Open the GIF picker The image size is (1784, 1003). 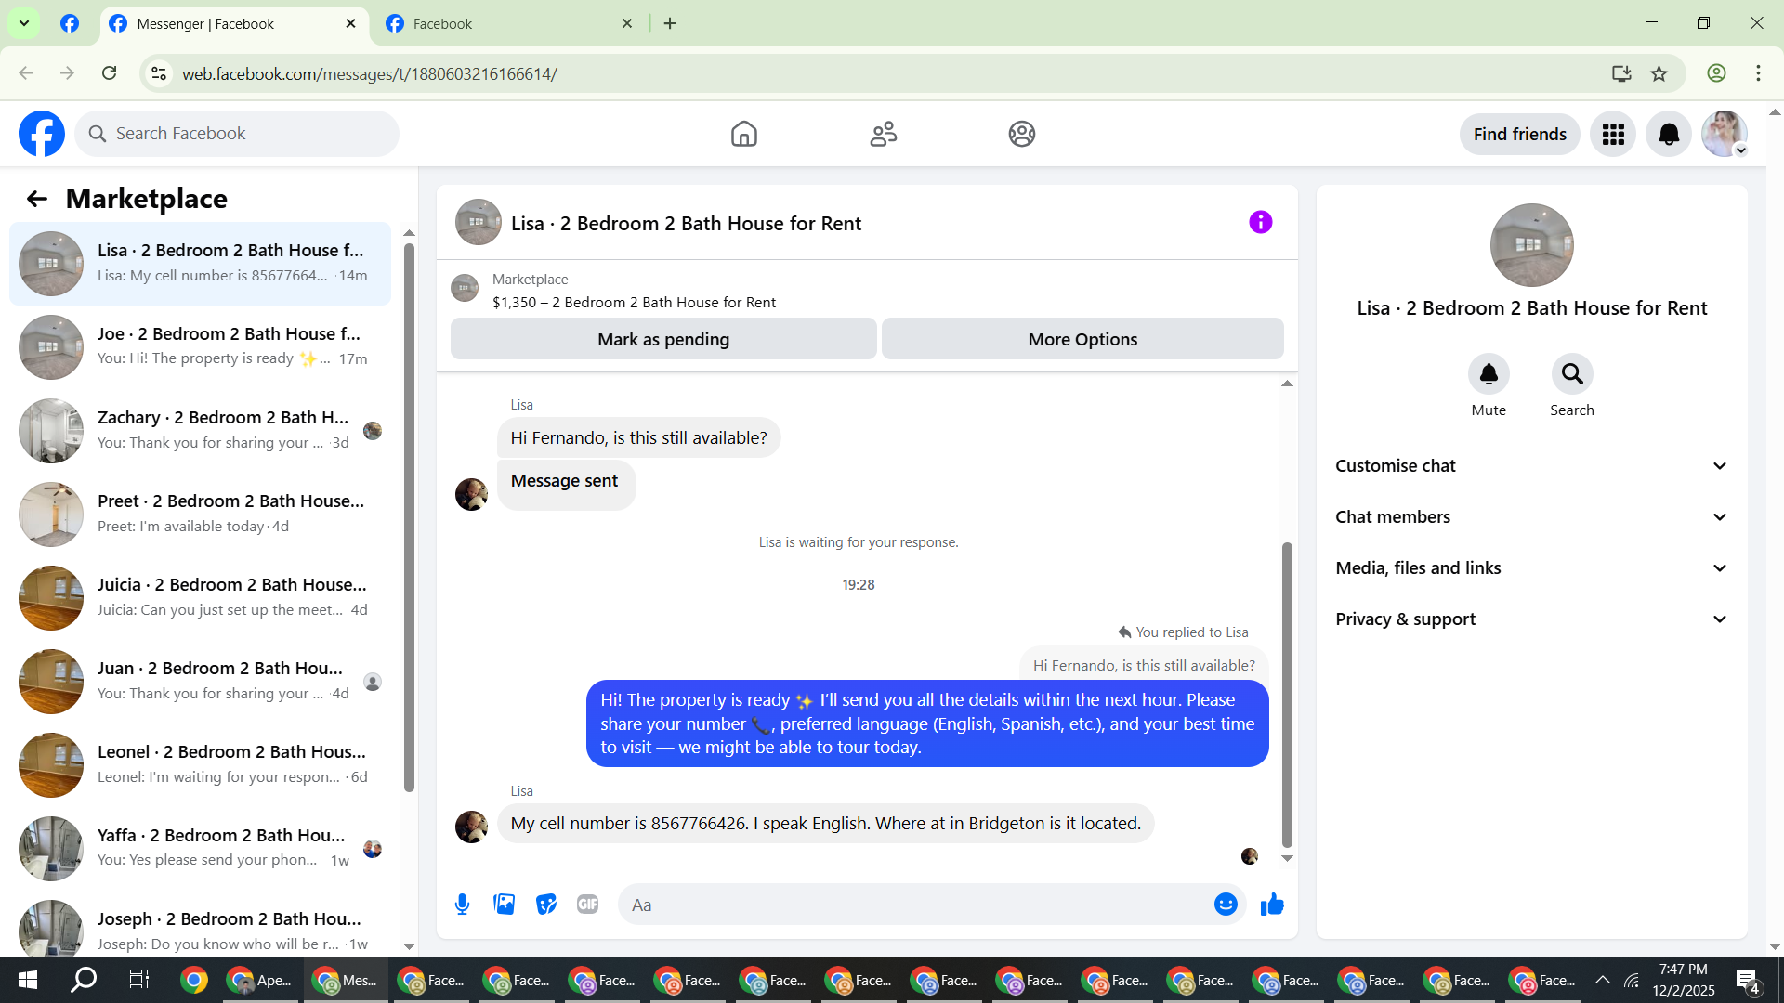[x=587, y=905]
